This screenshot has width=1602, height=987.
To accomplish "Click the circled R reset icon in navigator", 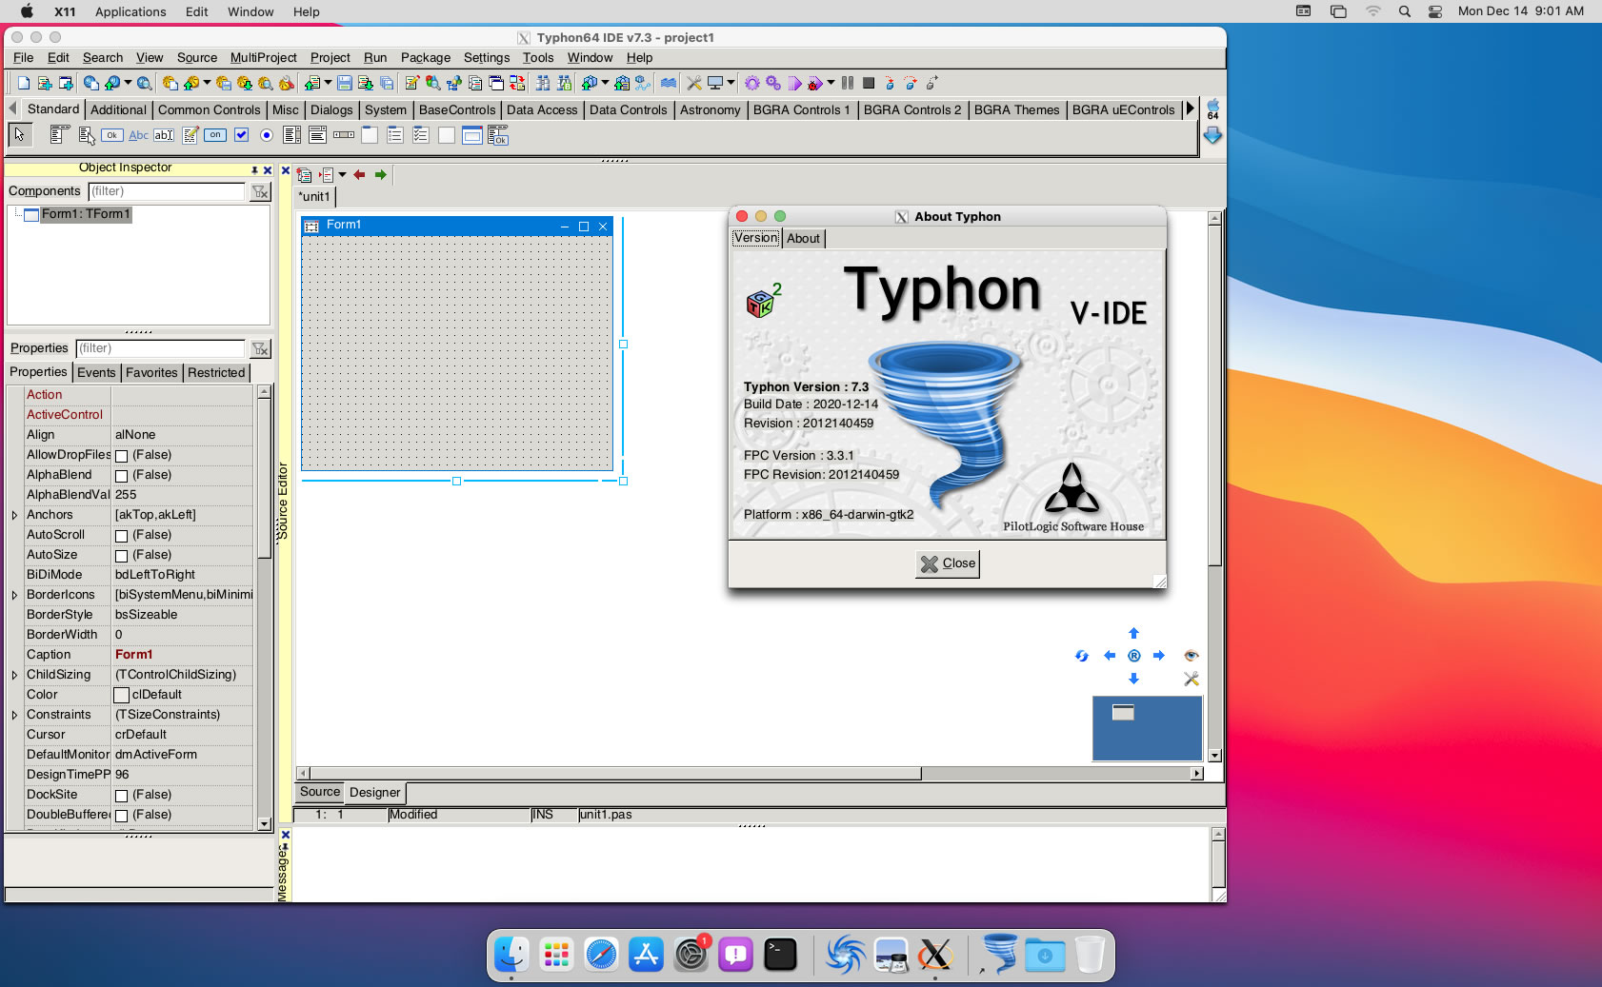I will (x=1133, y=656).
